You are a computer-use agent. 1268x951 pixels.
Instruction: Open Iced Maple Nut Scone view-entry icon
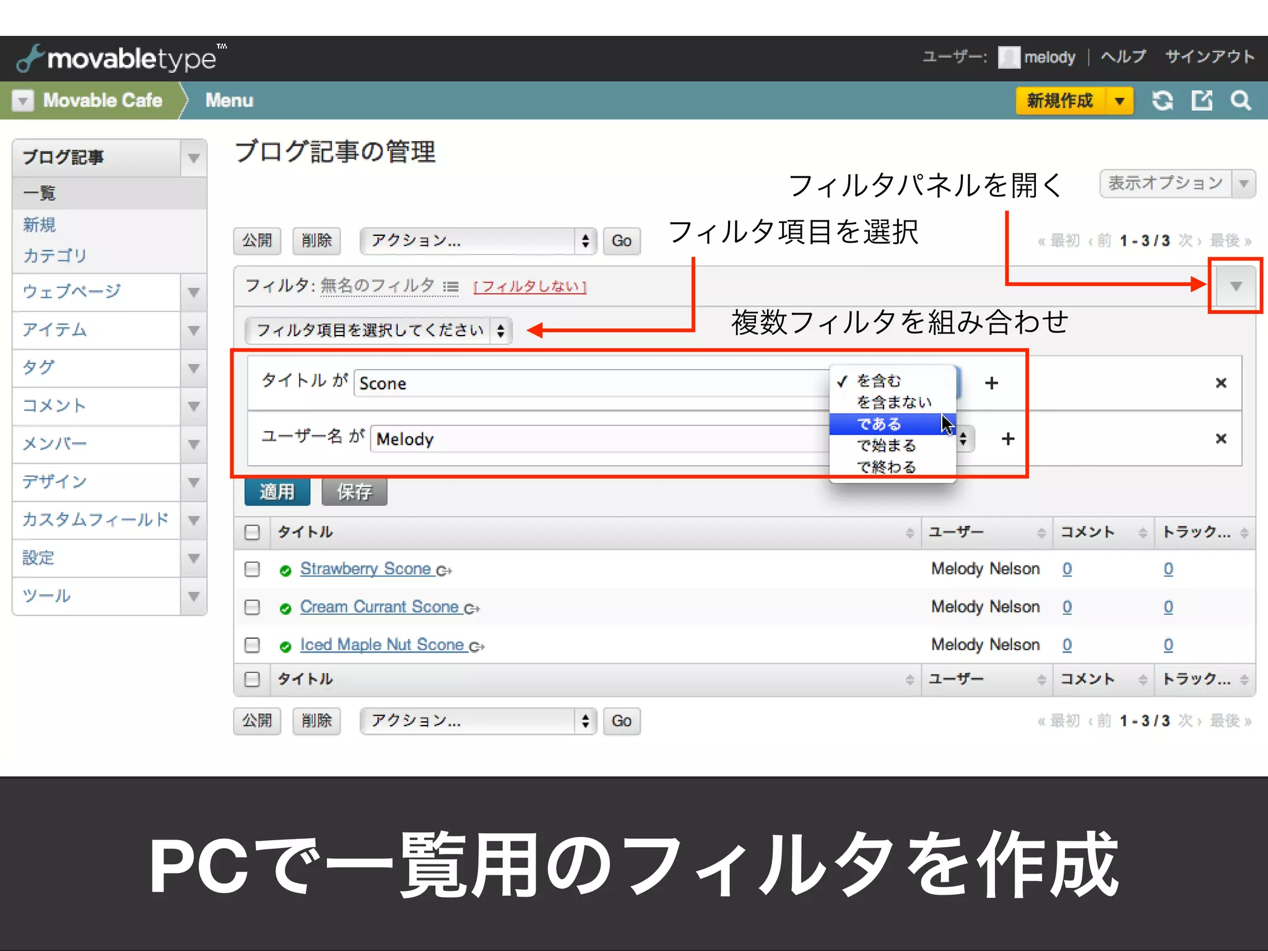pos(477,647)
